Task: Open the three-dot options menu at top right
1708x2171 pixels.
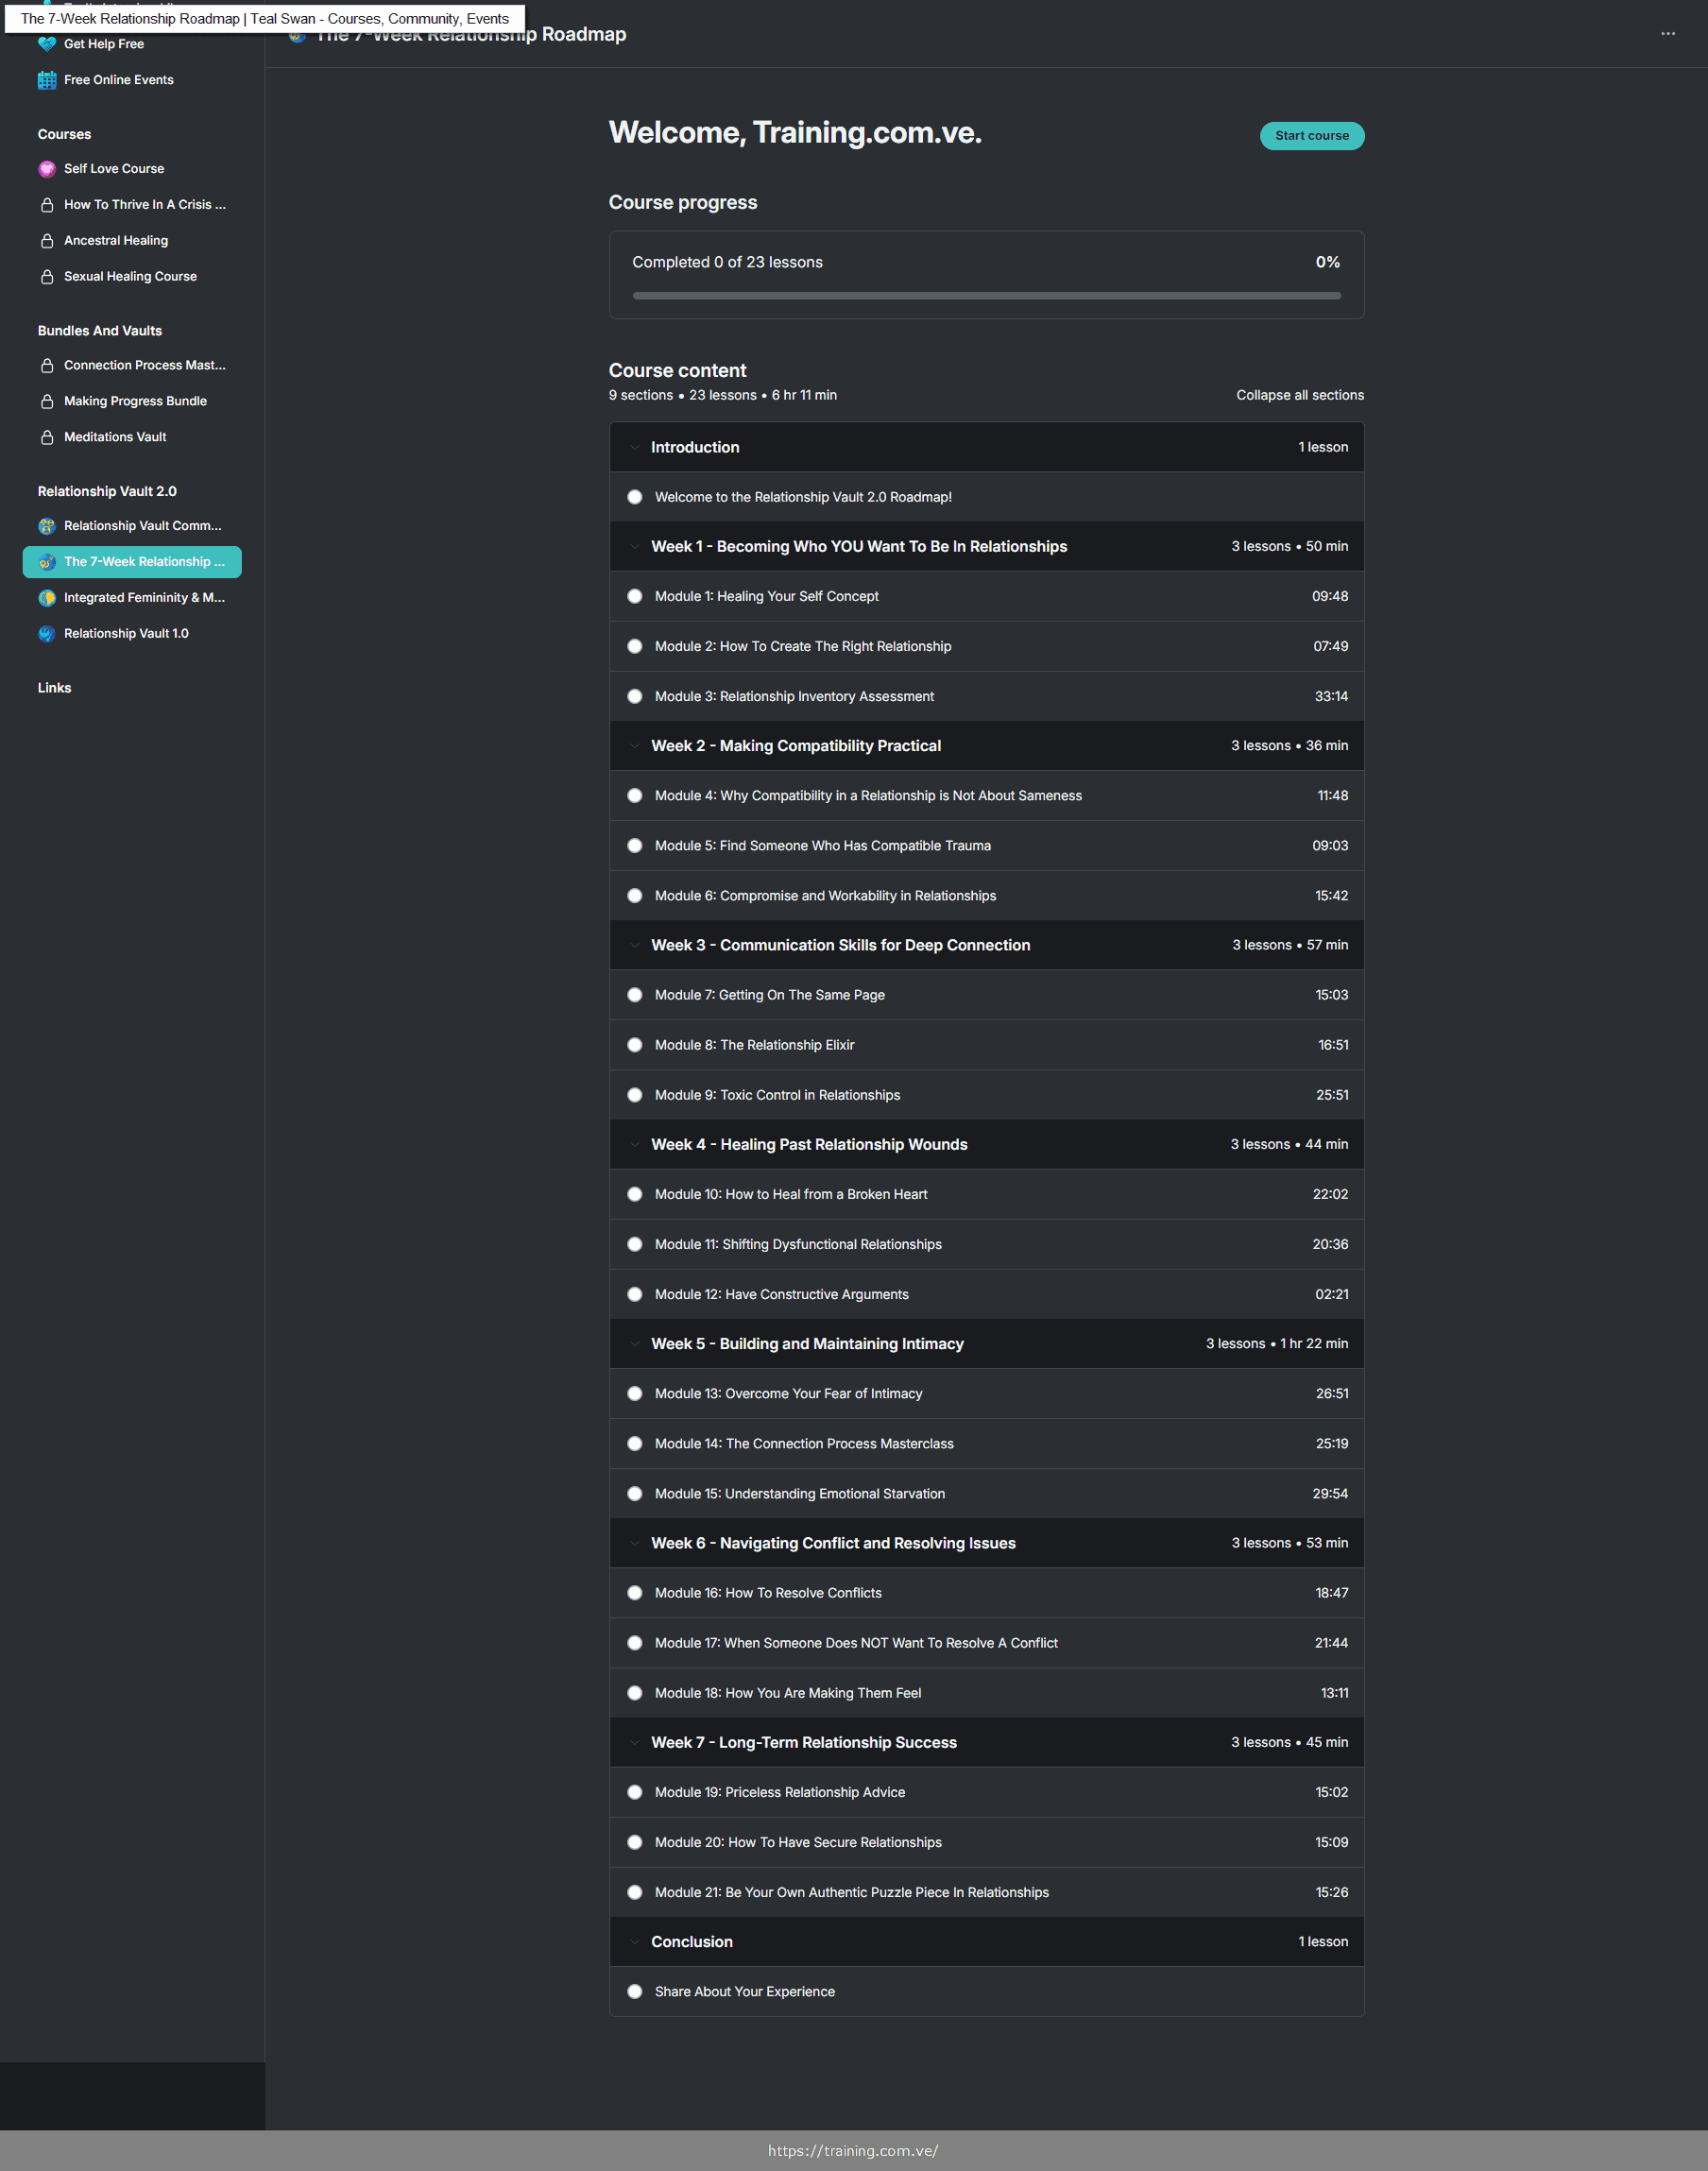Action: click(x=1667, y=34)
